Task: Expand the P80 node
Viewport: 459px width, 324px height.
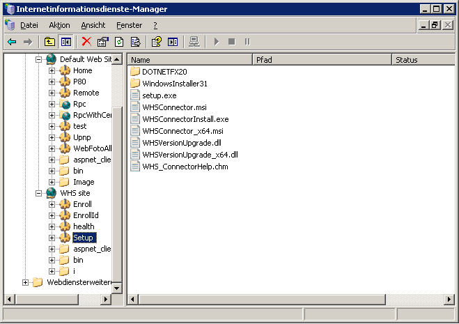Action: [52, 82]
